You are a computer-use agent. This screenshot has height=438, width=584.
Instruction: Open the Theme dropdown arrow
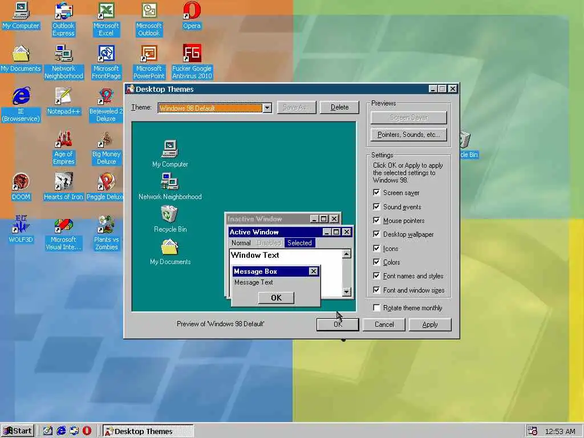[x=267, y=108]
